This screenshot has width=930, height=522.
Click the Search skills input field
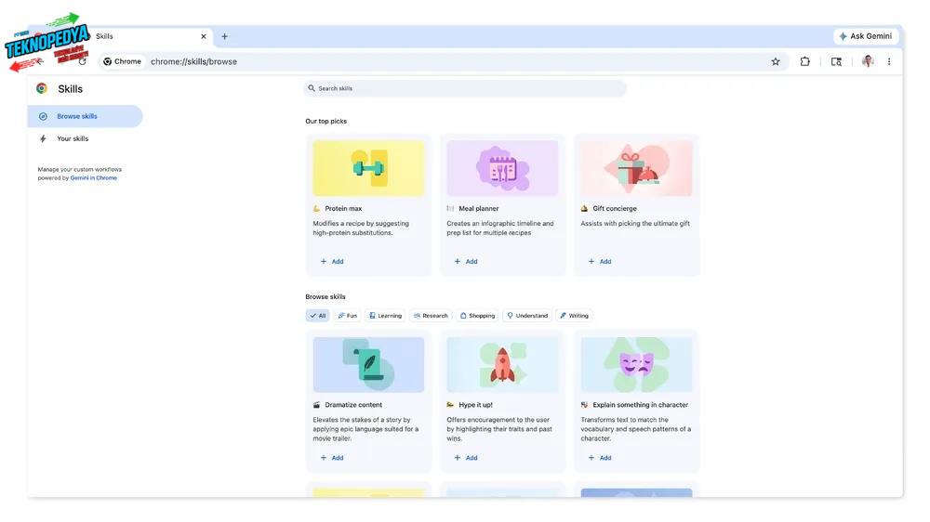pos(465,88)
